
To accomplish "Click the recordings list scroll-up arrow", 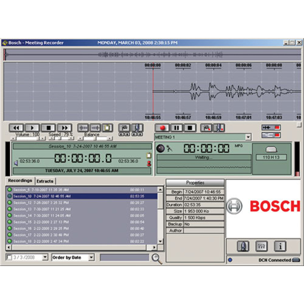I will [160, 189].
